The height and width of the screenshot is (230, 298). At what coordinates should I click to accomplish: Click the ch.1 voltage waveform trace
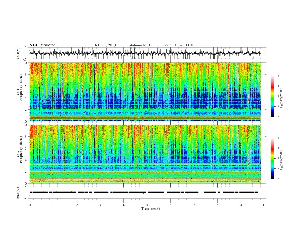(145, 53)
